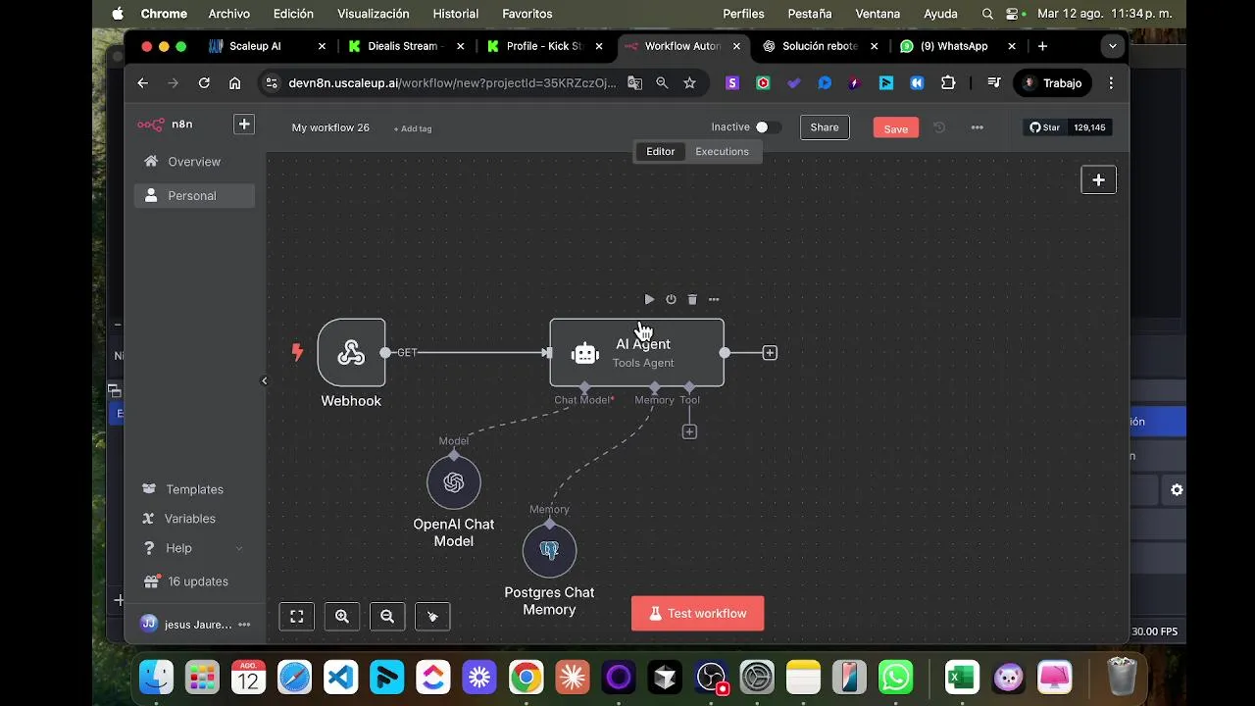Viewport: 1255px width, 706px height.
Task: Click the Chrome address bar
Action: (x=452, y=83)
